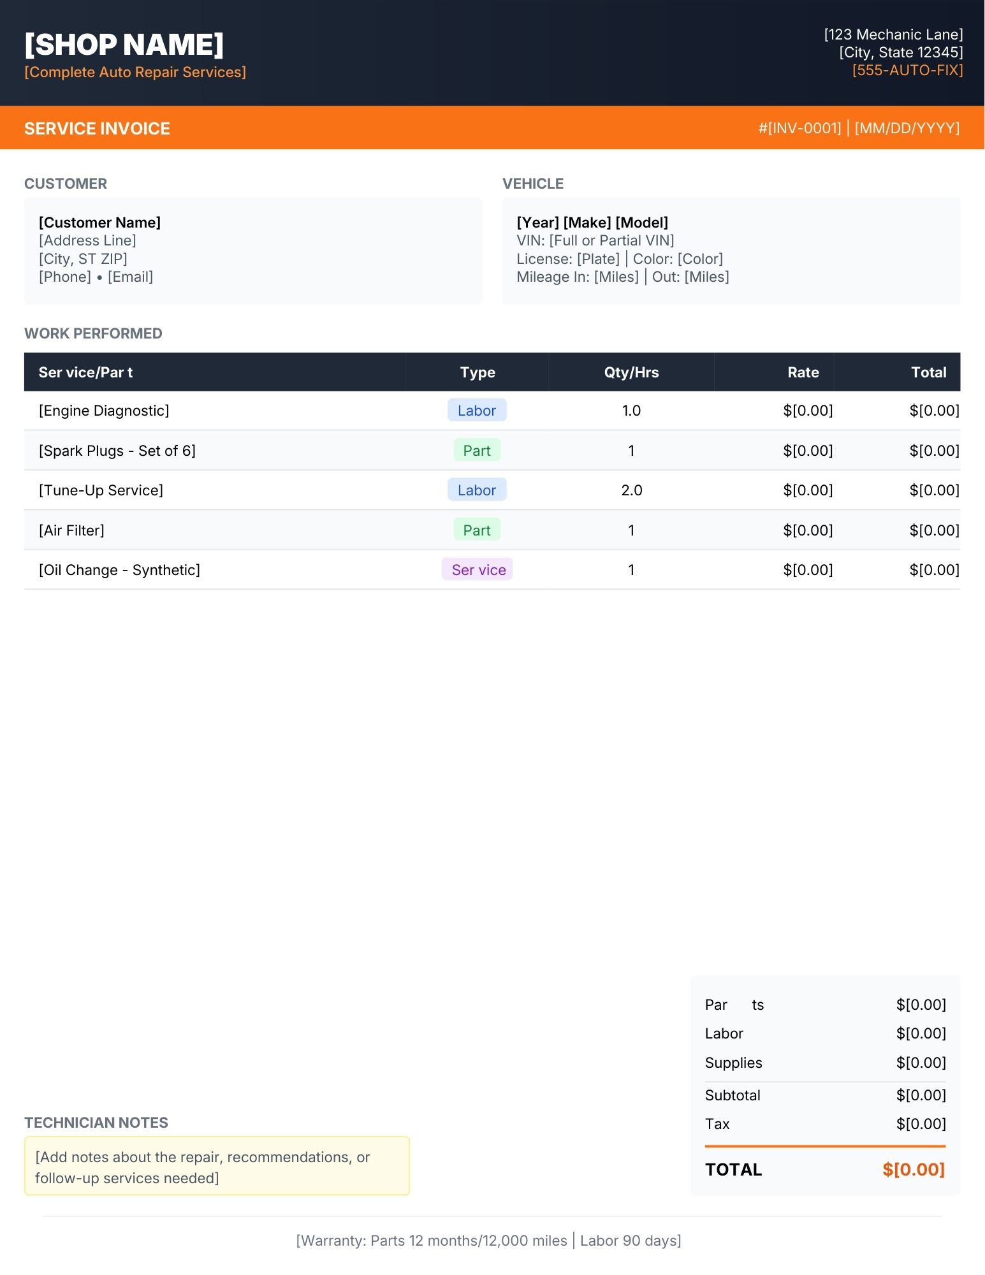The image size is (985, 1275).
Task: Click the CUSTOMER section label
Action: 66,184
